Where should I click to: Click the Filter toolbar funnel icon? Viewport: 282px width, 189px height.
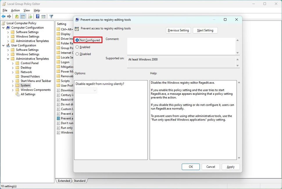coord(51,17)
